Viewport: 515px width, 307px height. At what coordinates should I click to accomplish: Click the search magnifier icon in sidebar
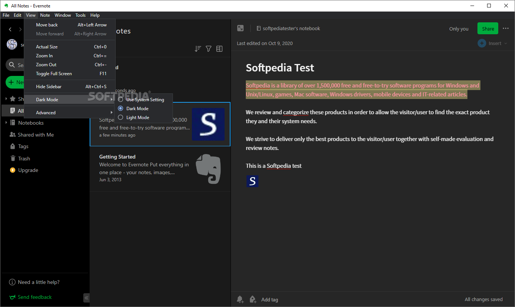[12, 65]
